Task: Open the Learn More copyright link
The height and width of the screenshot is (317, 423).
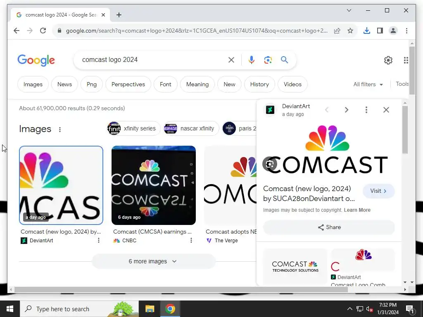Action: click(357, 210)
